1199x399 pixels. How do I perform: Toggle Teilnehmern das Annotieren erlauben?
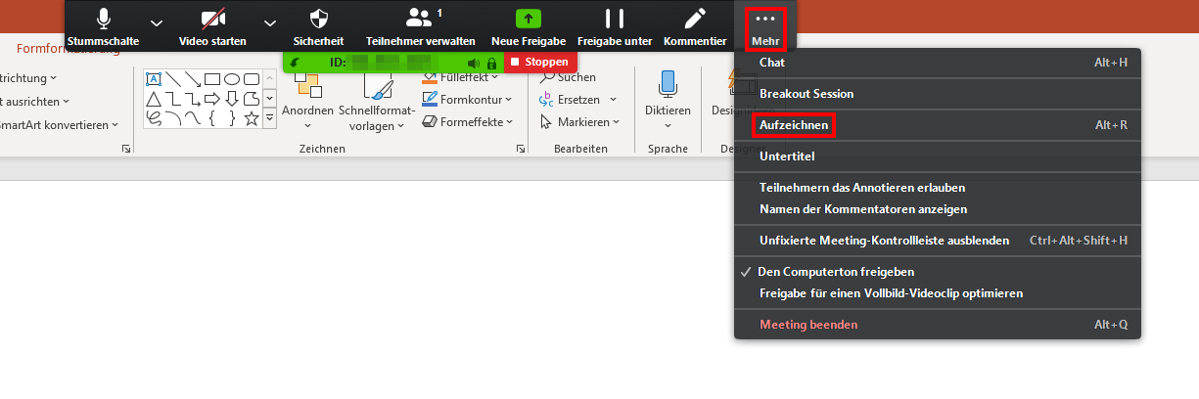coord(862,187)
